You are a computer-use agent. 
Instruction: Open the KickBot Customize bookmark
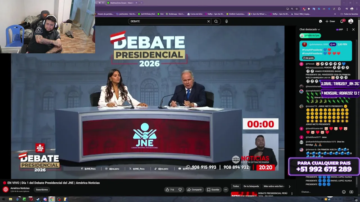(235, 14)
